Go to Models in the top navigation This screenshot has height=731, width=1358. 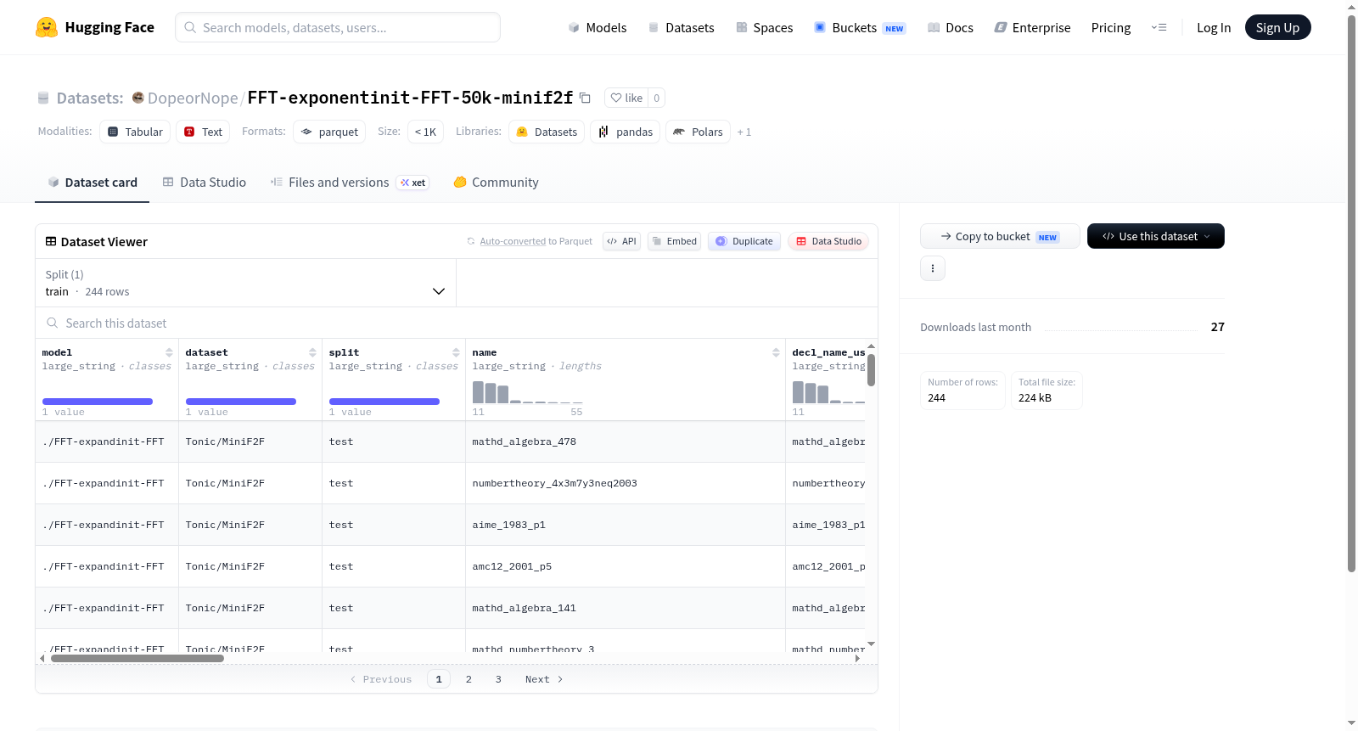point(598,27)
